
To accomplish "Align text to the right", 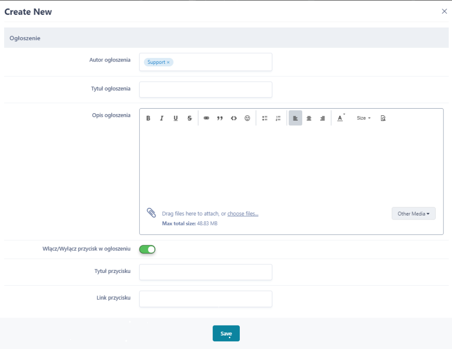I will point(323,118).
